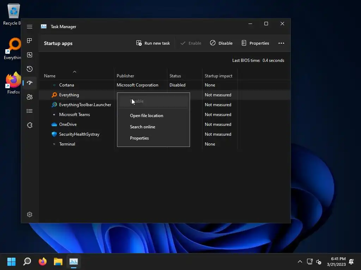Click the Run new task button

[x=153, y=43]
